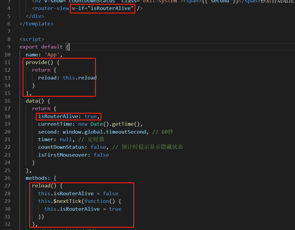Click the closing </template> tag
The height and width of the screenshot is (230, 295).
pos(36,23)
